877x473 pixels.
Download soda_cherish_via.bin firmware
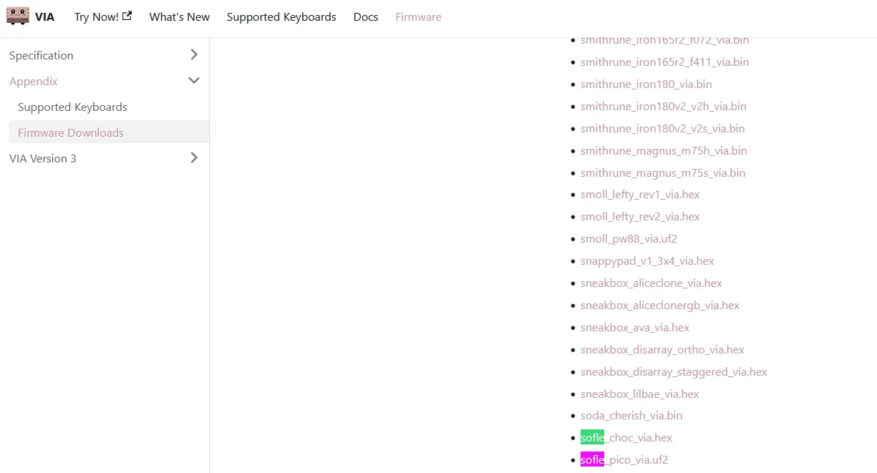[631, 416]
